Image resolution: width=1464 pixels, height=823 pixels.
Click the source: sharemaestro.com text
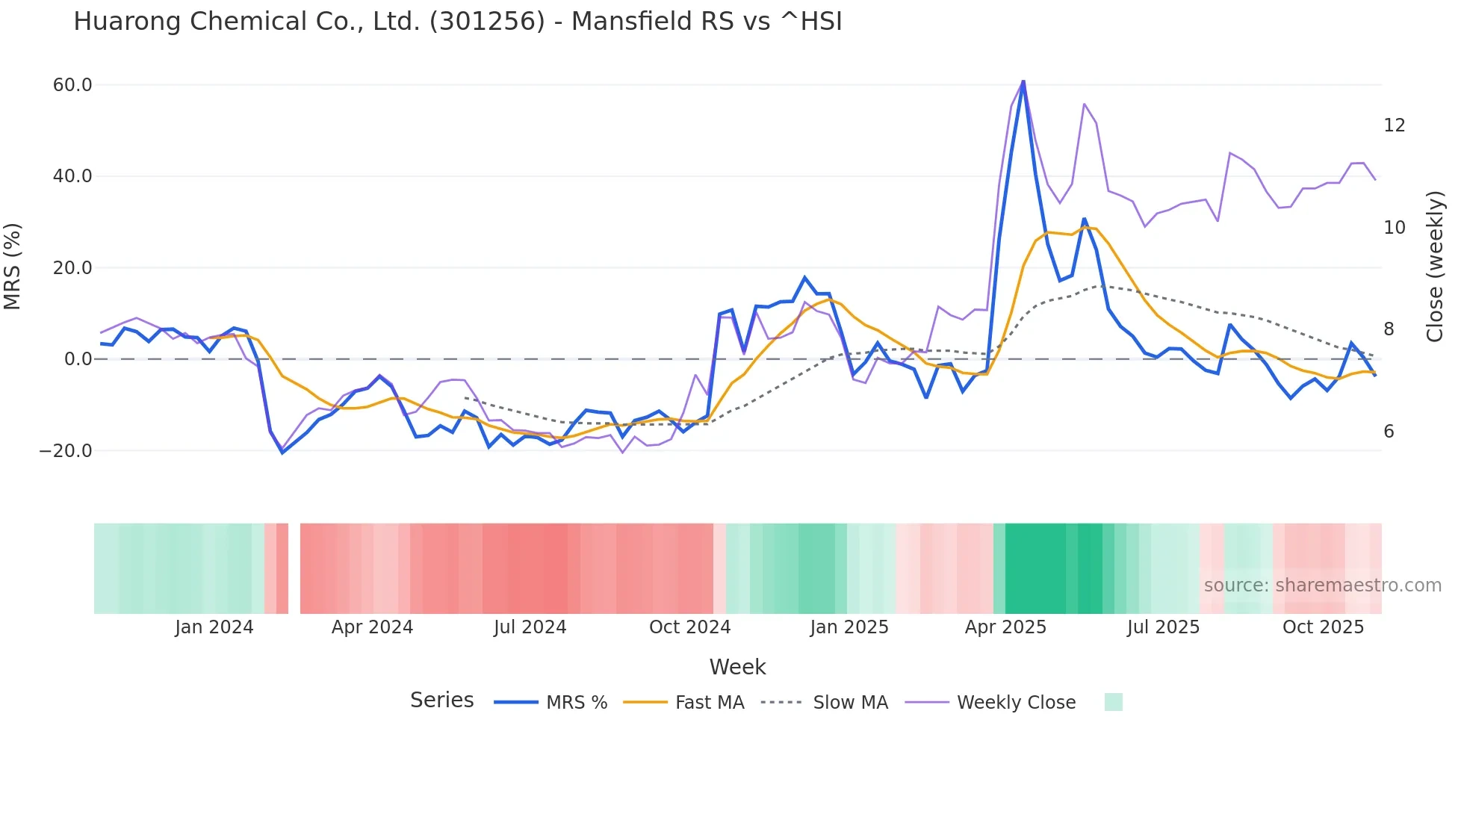1323,586
